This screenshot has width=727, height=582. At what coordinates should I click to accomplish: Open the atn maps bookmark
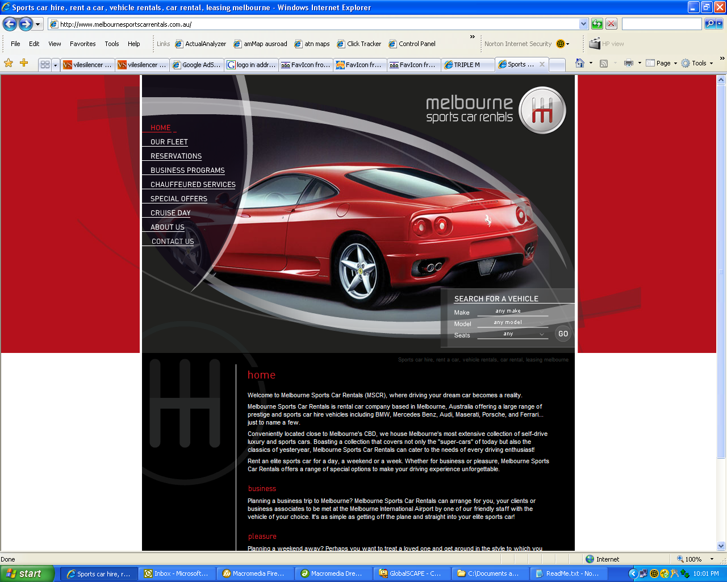(312, 44)
